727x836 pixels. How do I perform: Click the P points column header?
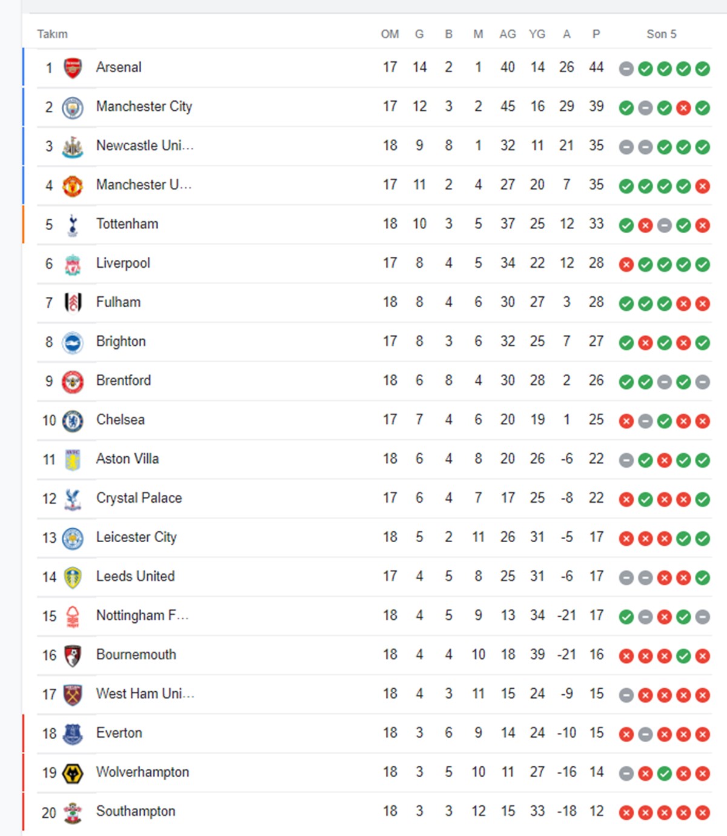coord(596,34)
